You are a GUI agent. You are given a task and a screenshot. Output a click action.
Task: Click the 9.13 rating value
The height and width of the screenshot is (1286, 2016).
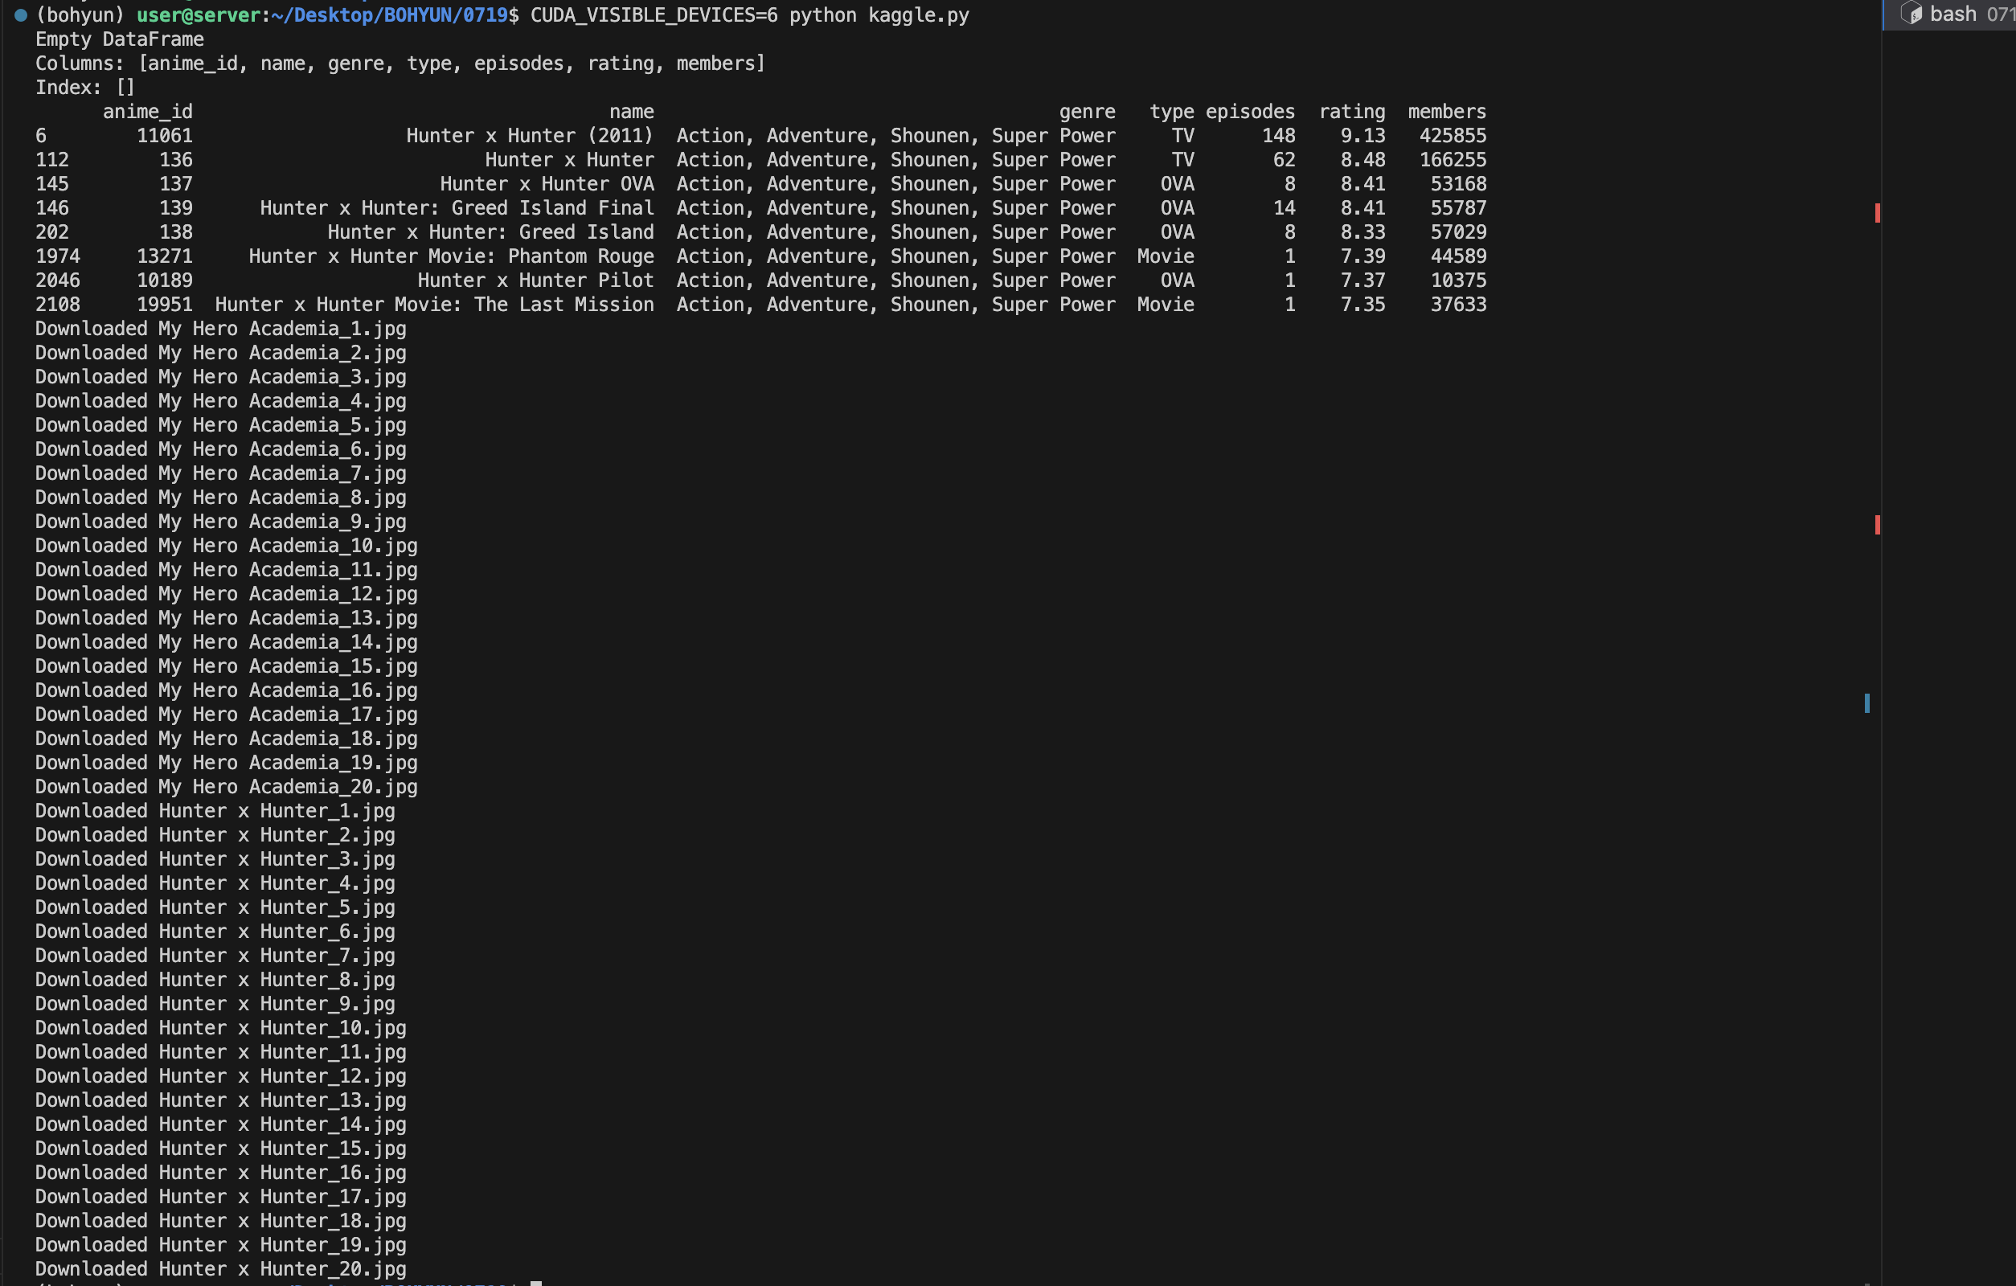[x=1362, y=136]
